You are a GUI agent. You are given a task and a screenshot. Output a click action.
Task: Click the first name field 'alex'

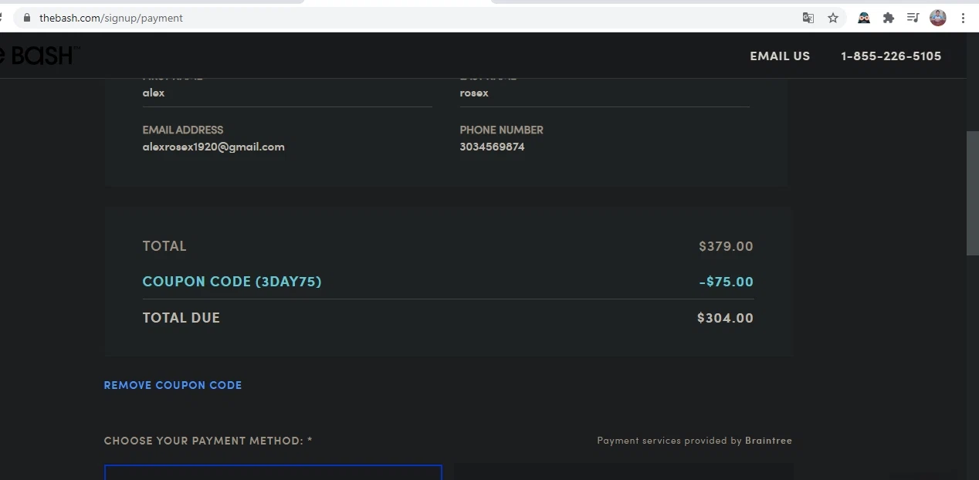coord(287,93)
